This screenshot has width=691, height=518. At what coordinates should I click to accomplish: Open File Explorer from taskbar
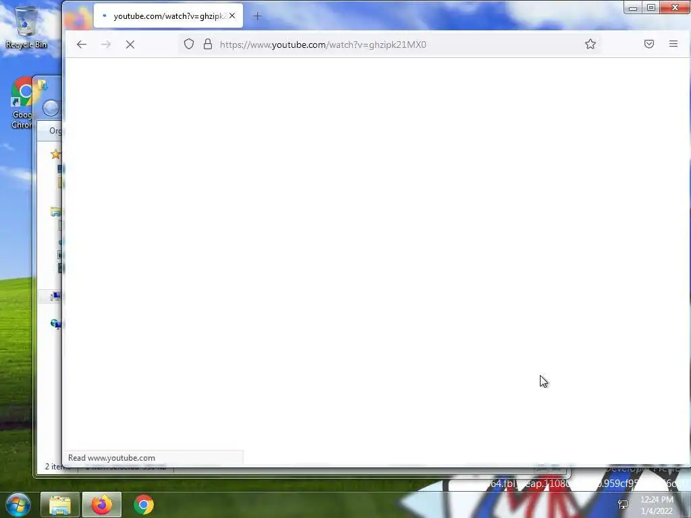[x=60, y=505]
